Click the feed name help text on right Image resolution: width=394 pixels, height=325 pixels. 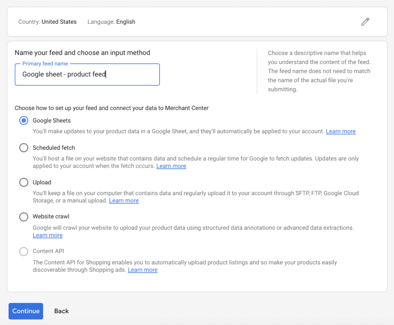319,71
